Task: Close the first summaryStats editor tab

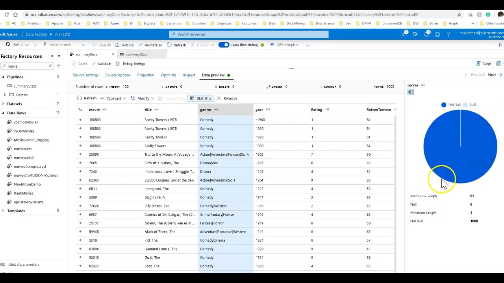Action: point(113,54)
